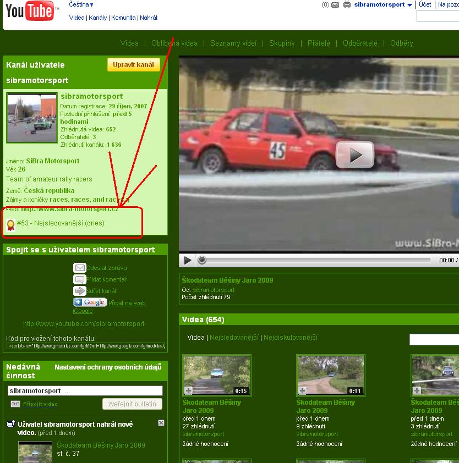Add the 0:11 video to queue

pyautogui.click(x=302, y=390)
